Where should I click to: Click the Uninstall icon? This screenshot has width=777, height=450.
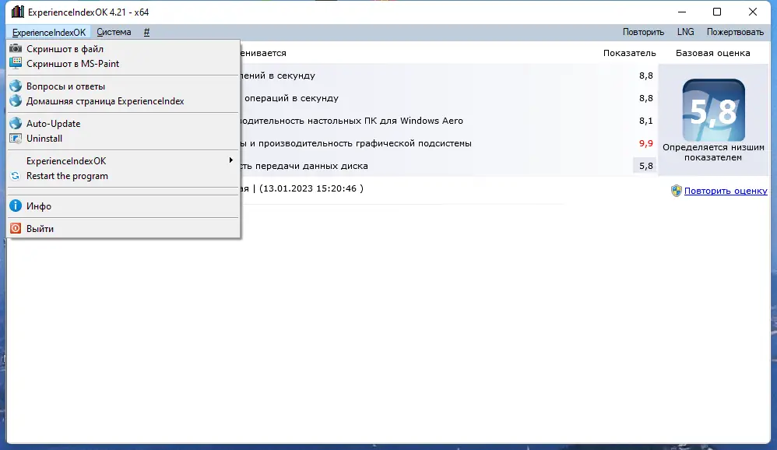point(16,139)
